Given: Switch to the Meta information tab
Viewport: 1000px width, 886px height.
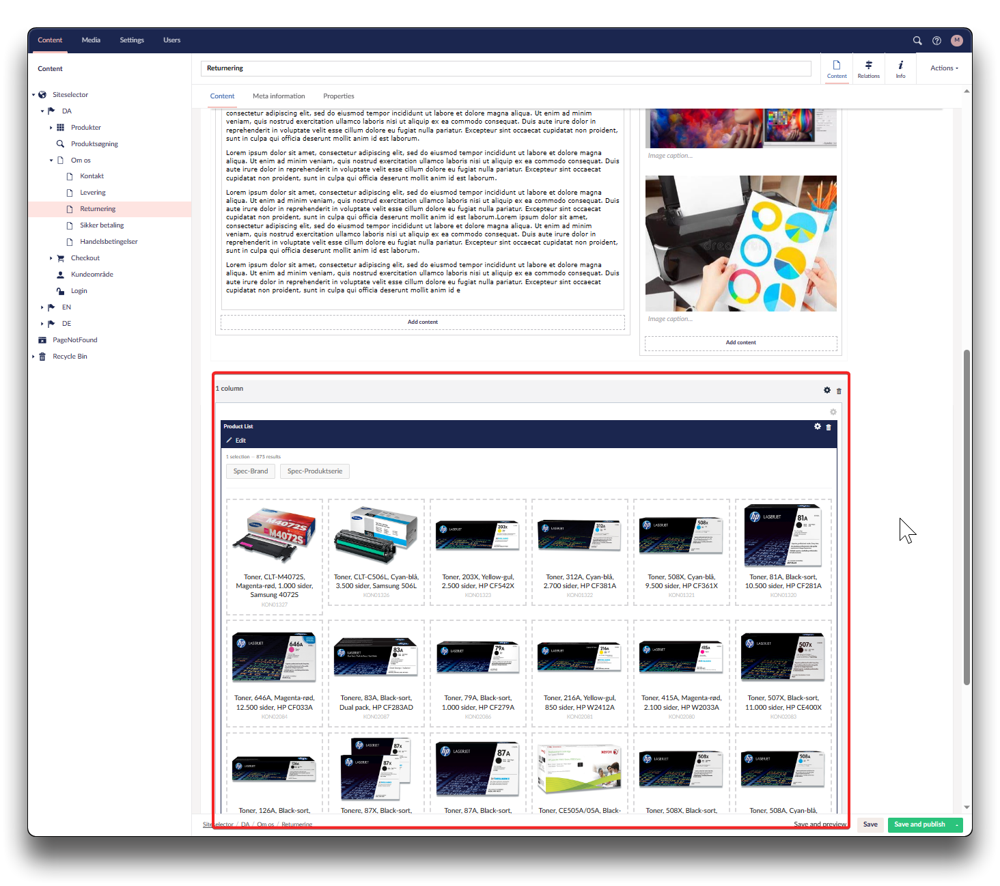Looking at the screenshot, I should (279, 96).
